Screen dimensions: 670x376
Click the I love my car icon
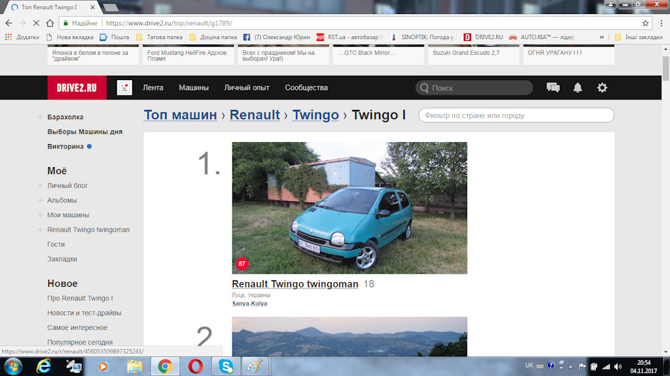point(124,88)
